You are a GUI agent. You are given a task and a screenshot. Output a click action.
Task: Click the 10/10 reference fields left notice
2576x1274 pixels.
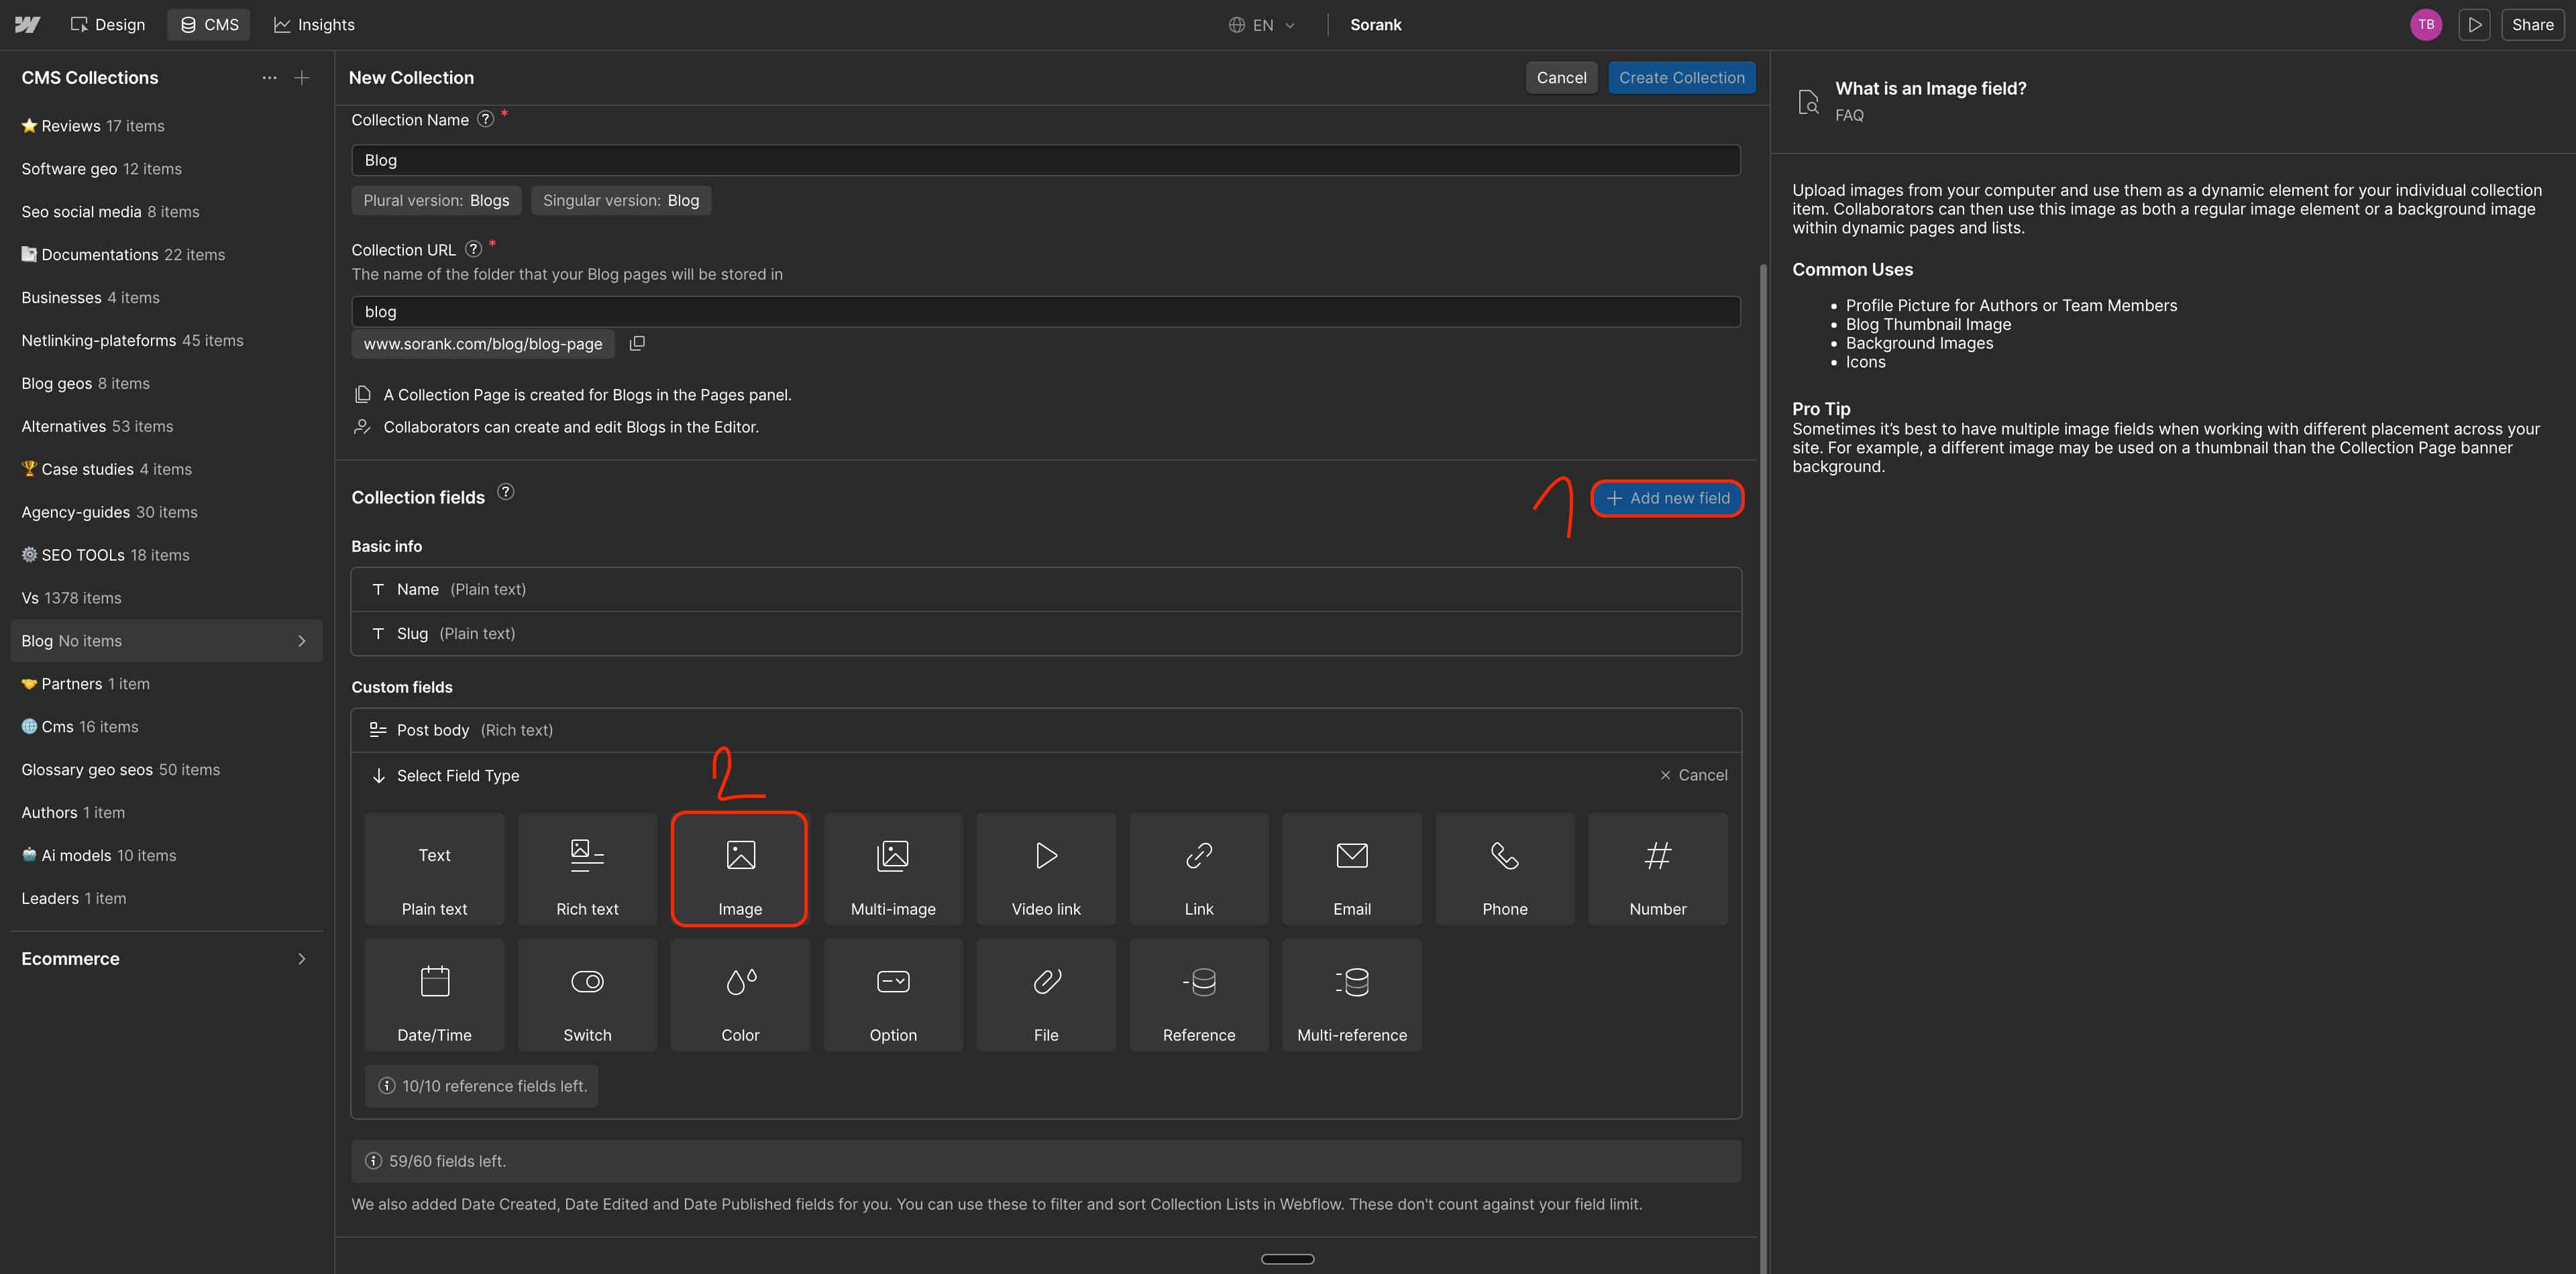(482, 1086)
